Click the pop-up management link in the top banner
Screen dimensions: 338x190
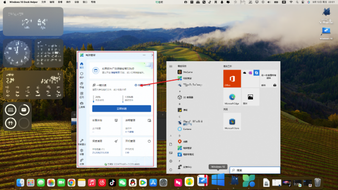tap(115, 73)
